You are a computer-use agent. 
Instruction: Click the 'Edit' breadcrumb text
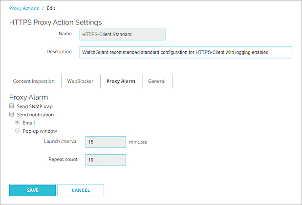[x=51, y=8]
